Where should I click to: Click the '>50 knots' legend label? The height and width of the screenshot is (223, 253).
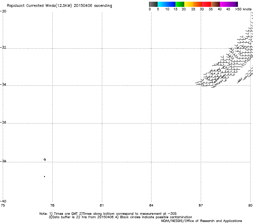(x=243, y=9)
